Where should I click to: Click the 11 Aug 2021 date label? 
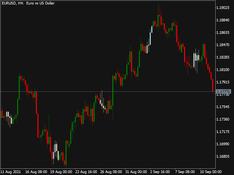coord(11,172)
